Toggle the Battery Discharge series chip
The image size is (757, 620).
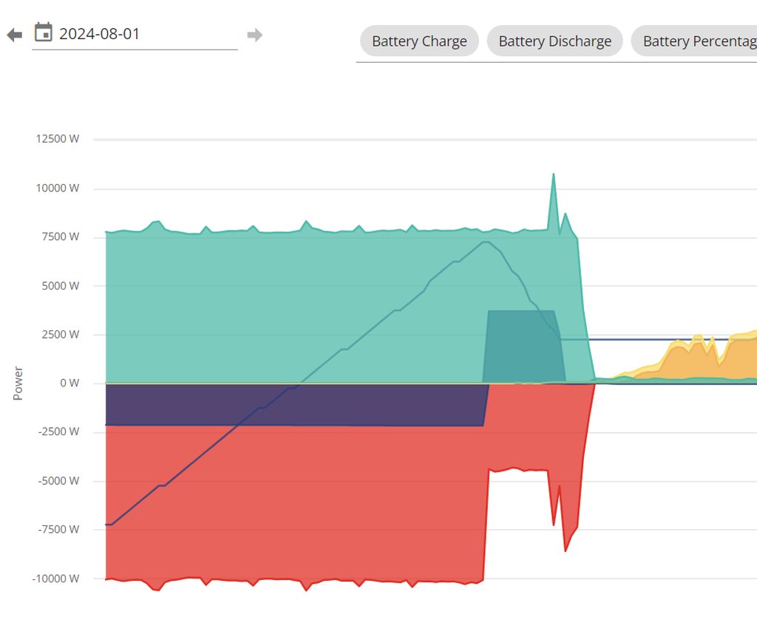tap(554, 41)
